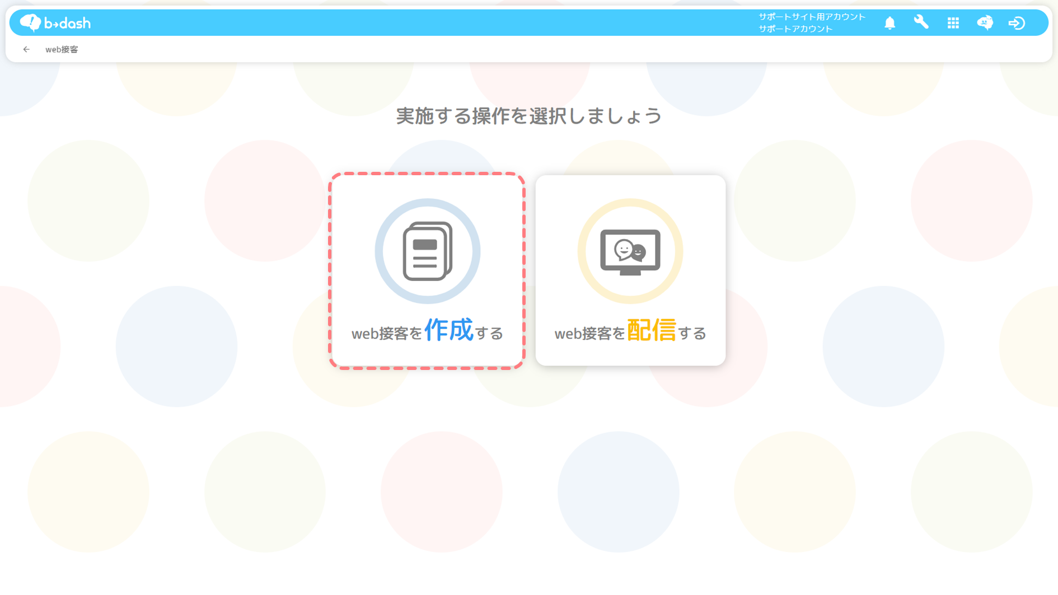Open the wrench settings icon
Viewport: 1058px width, 595px height.
pyautogui.click(x=921, y=22)
